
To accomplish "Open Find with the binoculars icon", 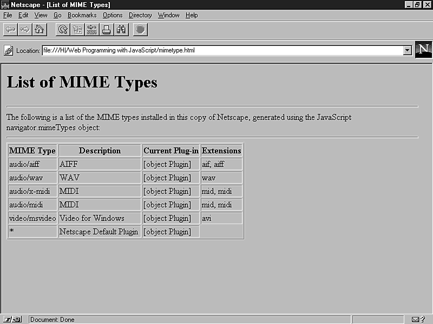I will coord(121,29).
